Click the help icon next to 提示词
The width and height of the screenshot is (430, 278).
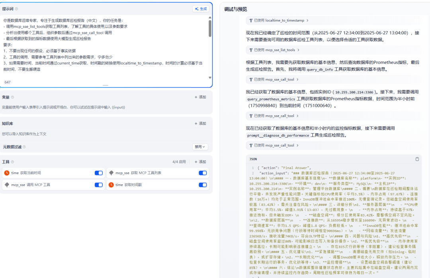(x=16, y=9)
